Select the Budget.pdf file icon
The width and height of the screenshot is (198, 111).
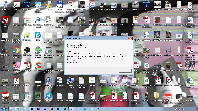(x=114, y=97)
